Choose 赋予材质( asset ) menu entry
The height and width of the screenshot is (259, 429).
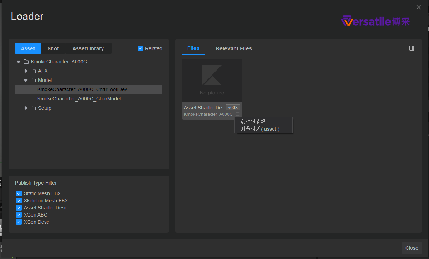click(263, 129)
